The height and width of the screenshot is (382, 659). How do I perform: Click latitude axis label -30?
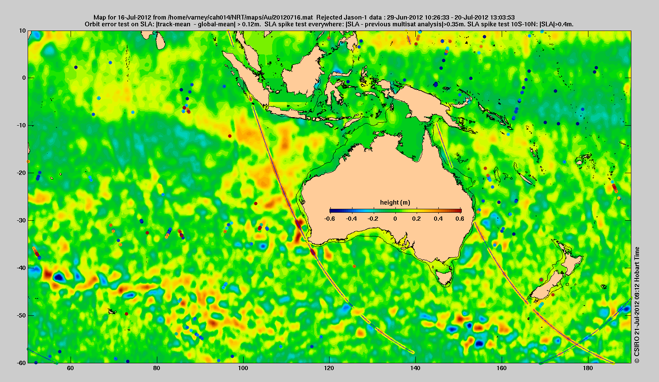tap(21, 220)
